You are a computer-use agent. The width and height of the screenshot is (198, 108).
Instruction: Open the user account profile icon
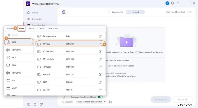(x=167, y=3)
